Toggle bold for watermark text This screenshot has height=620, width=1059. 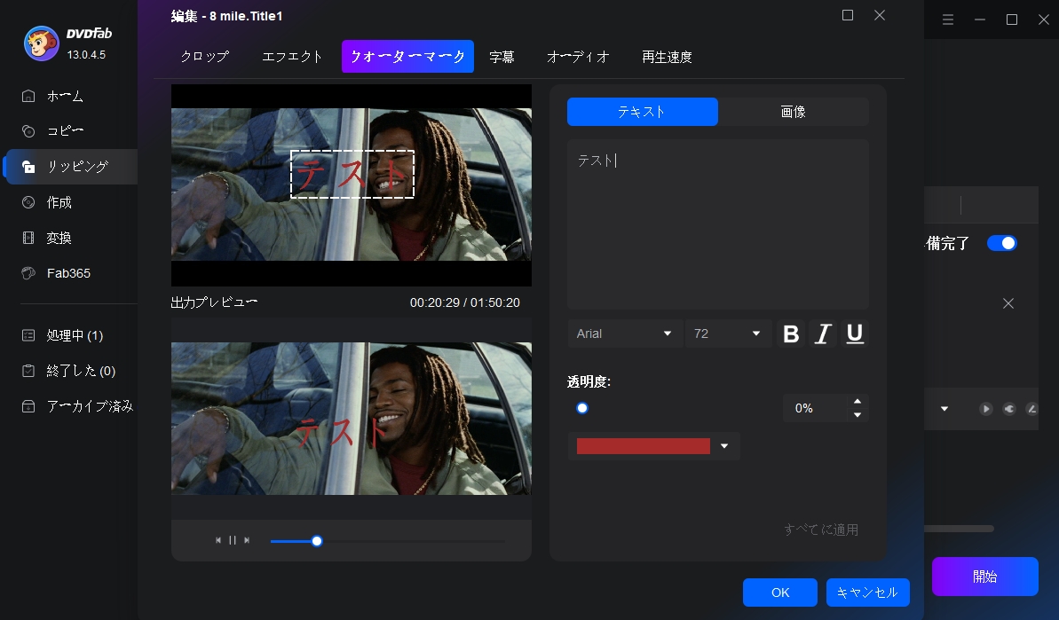pos(791,334)
